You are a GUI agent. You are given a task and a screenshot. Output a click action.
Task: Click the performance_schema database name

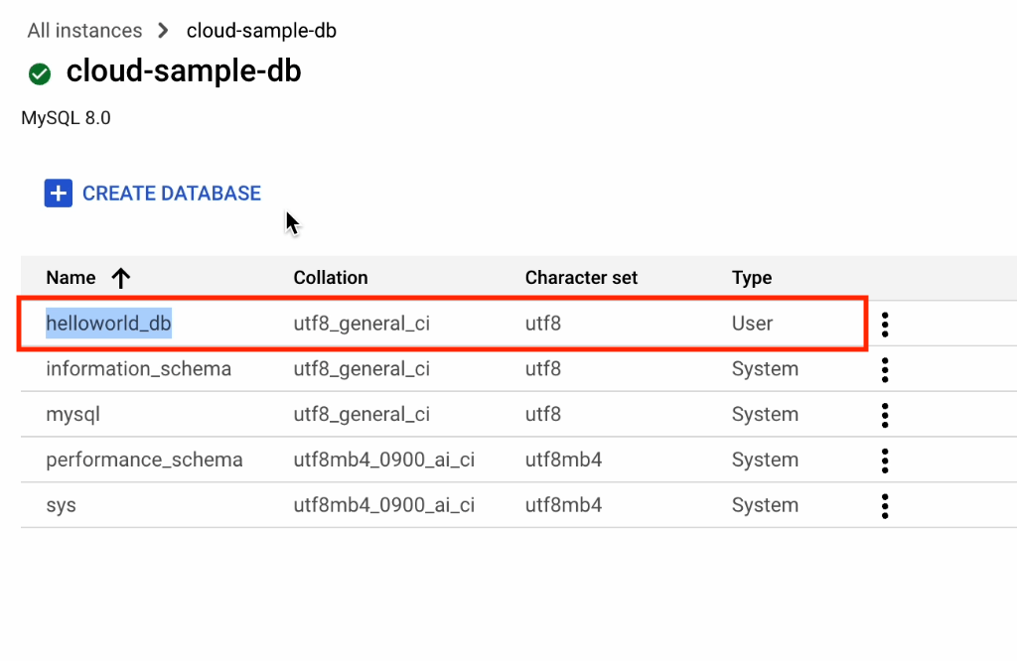pyautogui.click(x=144, y=460)
